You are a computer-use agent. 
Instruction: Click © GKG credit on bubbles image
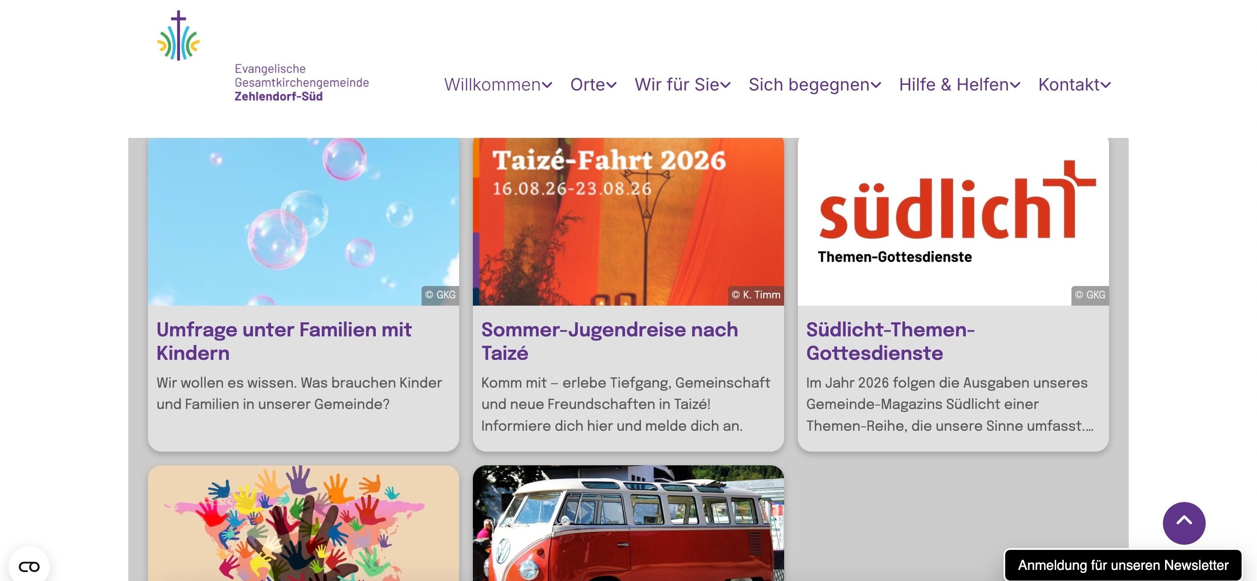coord(440,295)
